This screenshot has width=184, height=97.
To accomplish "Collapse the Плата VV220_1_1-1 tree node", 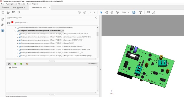I will [x=15, y=31].
